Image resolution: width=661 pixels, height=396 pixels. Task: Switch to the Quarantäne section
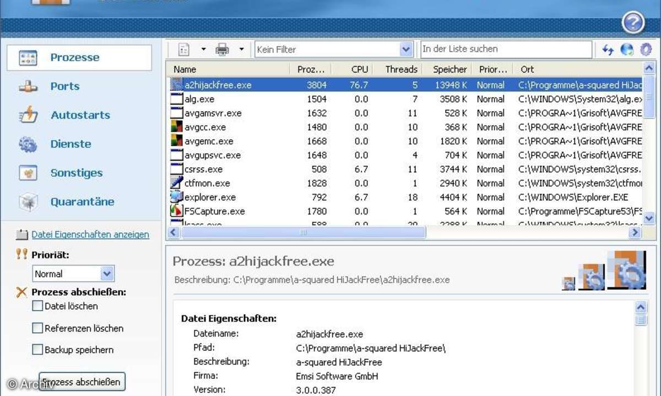click(x=83, y=202)
